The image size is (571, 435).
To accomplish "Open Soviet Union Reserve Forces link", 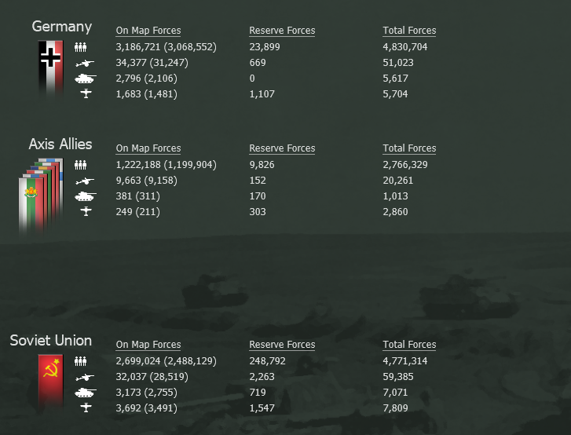I will (x=282, y=345).
